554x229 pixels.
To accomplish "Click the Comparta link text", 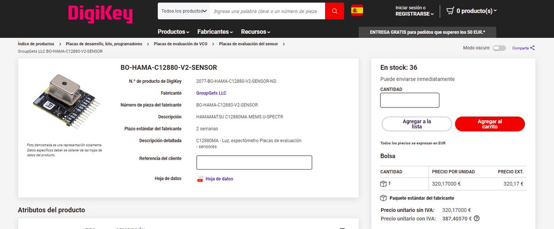I will pyautogui.click(x=520, y=48).
